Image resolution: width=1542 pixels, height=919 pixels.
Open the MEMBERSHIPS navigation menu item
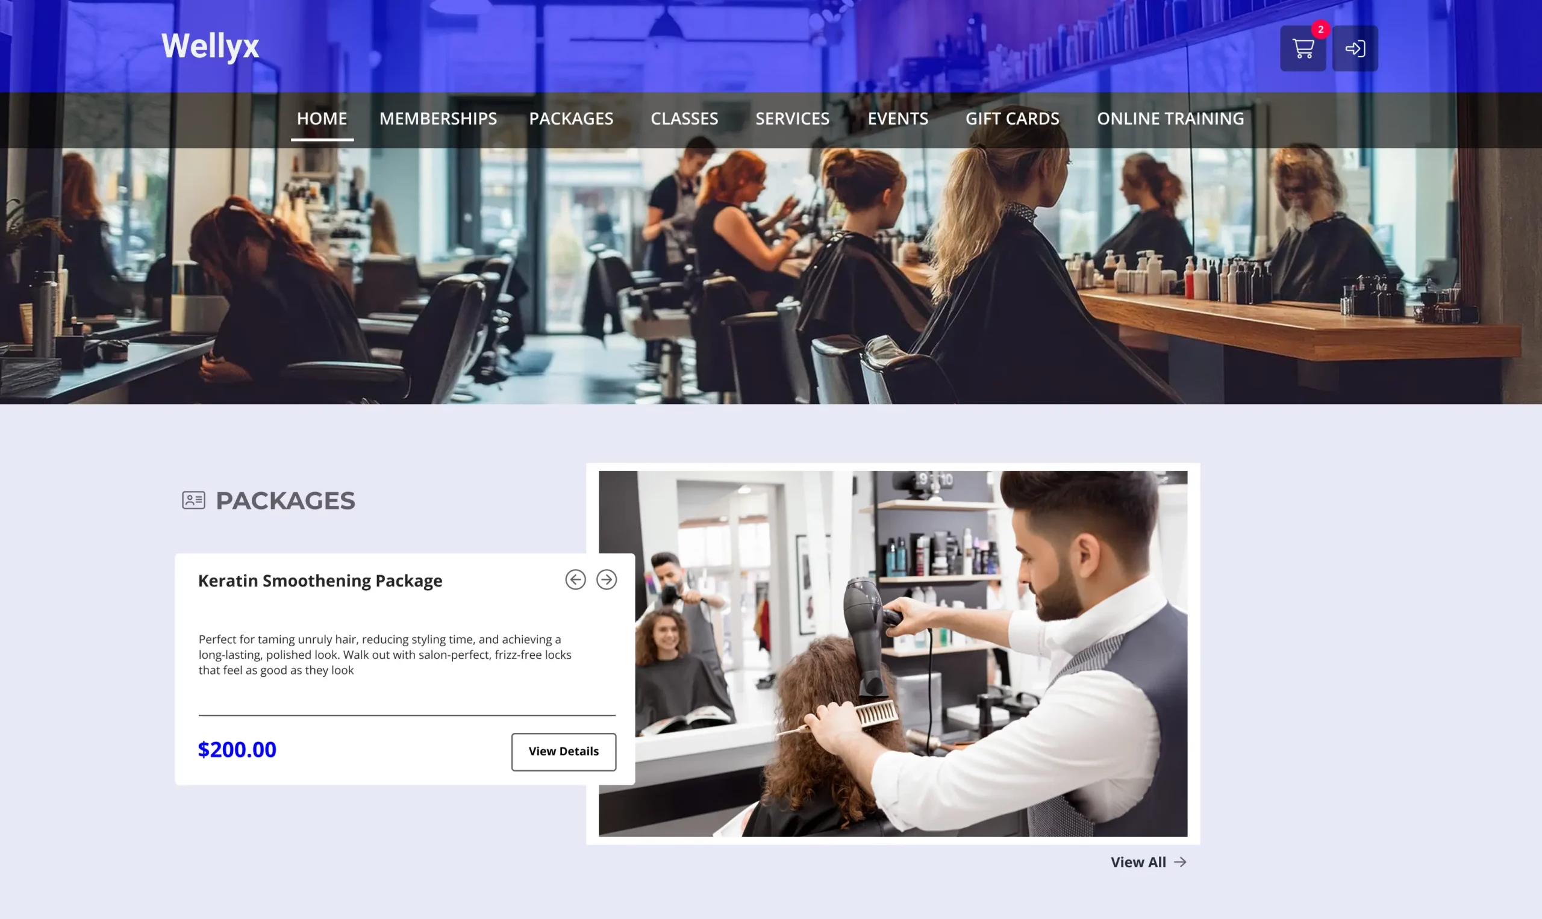point(437,118)
